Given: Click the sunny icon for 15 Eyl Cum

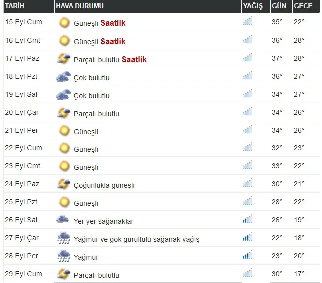Looking at the screenshot, I should coord(64,22).
